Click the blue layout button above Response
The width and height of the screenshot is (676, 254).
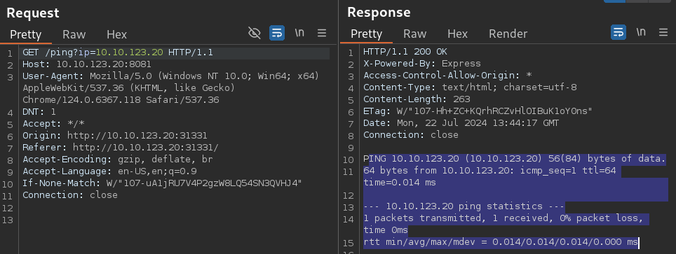click(x=615, y=1)
